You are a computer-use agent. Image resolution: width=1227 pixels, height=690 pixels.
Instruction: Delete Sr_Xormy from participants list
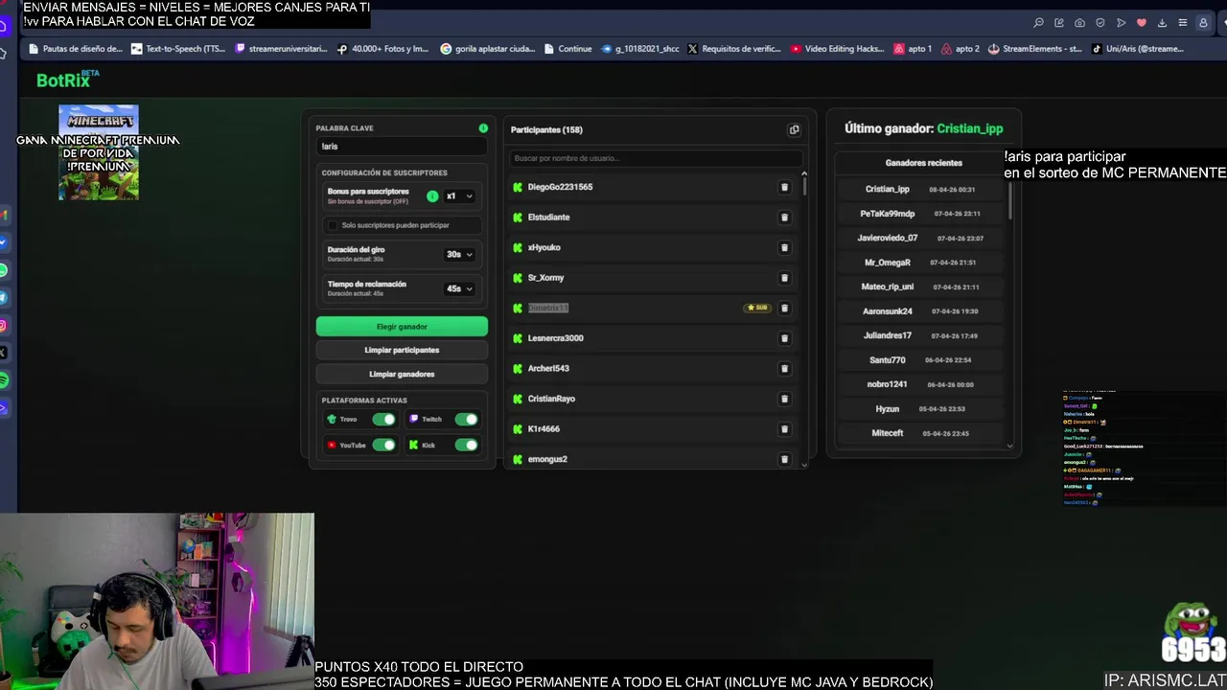coord(784,278)
